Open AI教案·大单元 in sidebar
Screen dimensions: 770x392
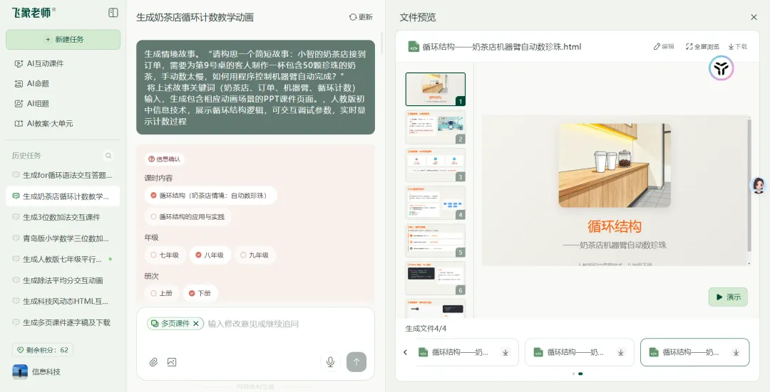coord(44,124)
